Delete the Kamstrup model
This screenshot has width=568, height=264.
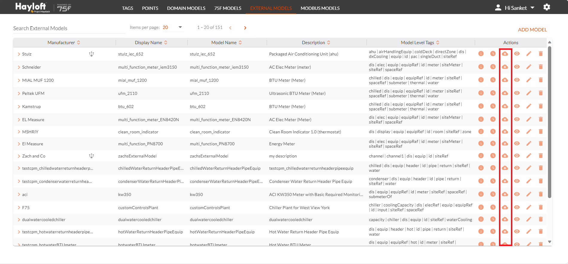click(x=541, y=106)
